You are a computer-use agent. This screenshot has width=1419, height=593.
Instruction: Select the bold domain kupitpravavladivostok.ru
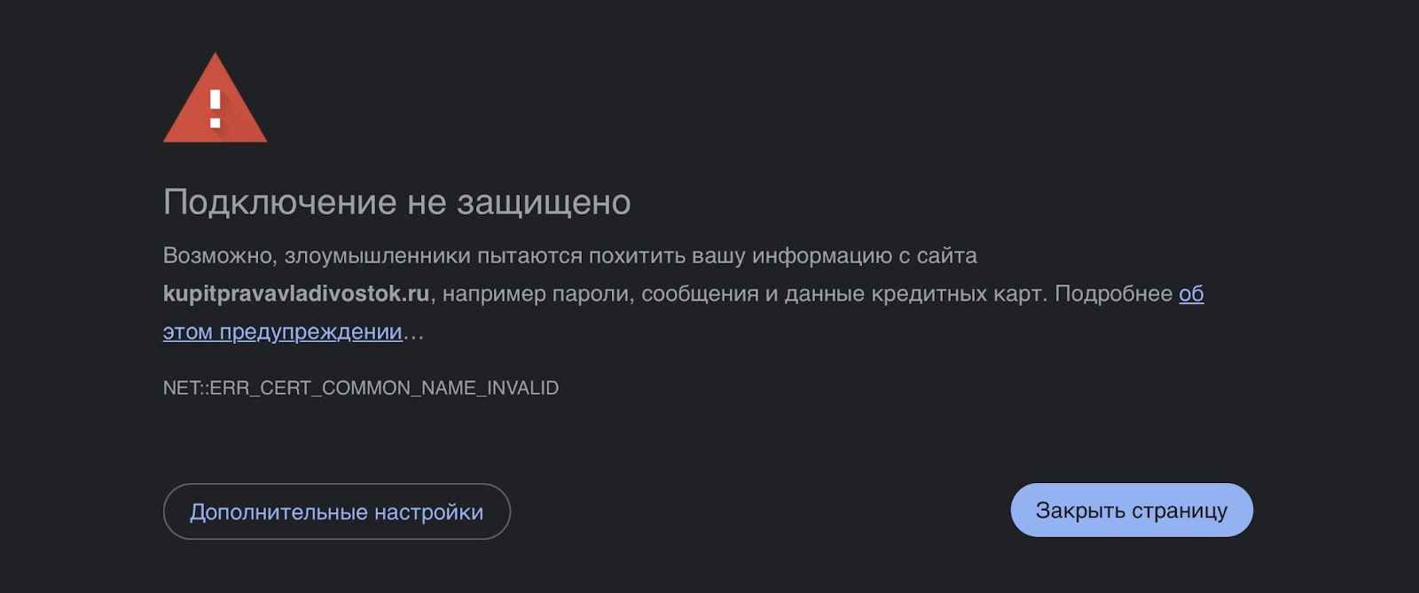click(295, 293)
